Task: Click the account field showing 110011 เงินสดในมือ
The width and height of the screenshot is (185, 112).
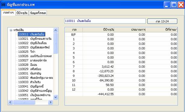Action: [x=105, y=21]
